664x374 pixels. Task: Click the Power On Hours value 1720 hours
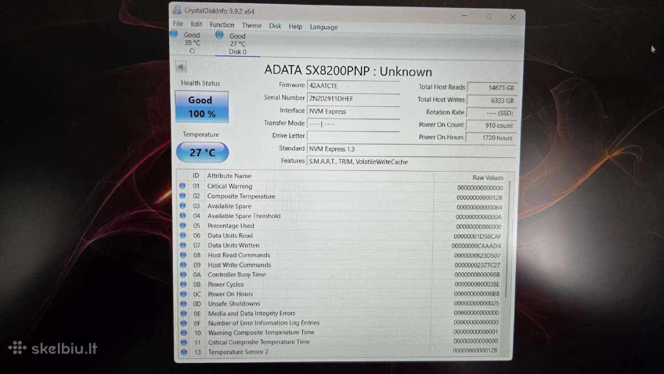point(492,137)
